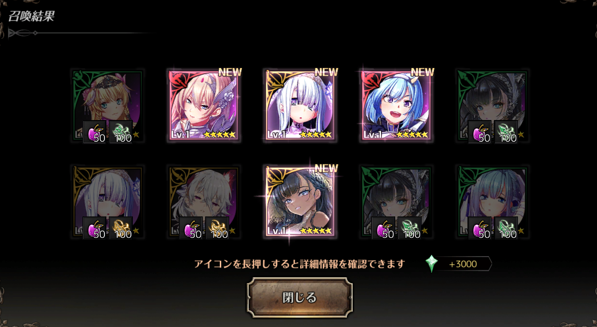The height and width of the screenshot is (327, 597).
Task: Click purple apple 50 icon on bottom-row maid card
Action: [384, 228]
